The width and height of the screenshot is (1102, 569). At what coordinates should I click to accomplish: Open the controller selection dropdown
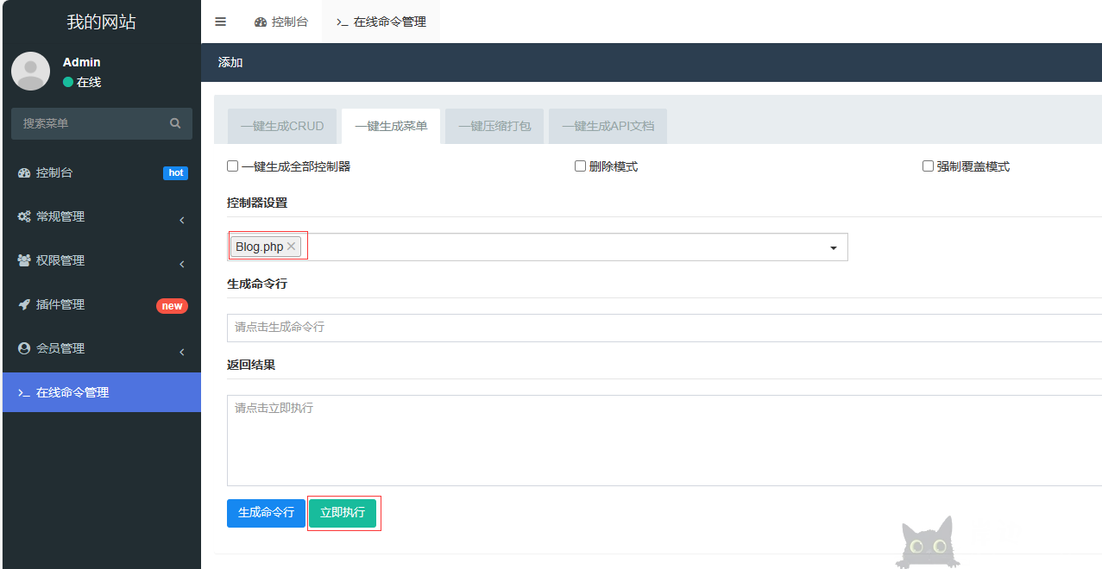click(x=833, y=247)
